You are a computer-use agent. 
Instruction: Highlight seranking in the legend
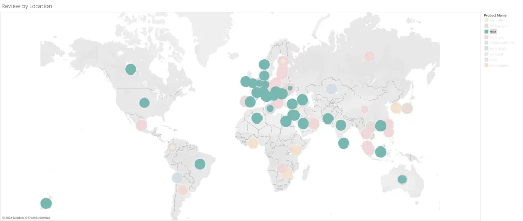point(496,48)
